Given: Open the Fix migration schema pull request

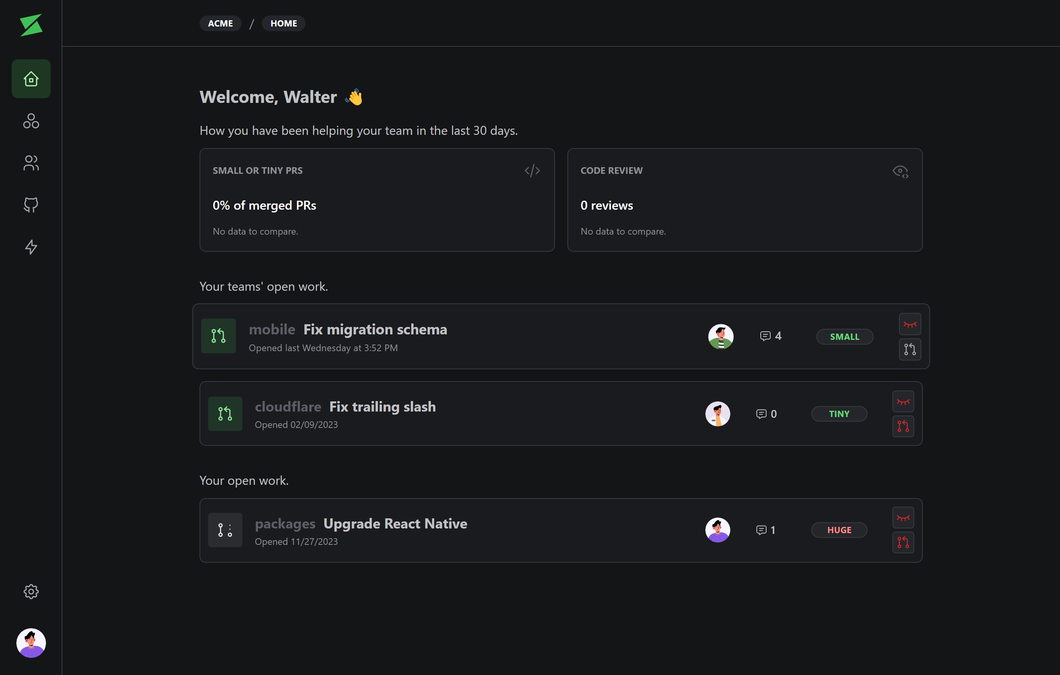Looking at the screenshot, I should (375, 329).
